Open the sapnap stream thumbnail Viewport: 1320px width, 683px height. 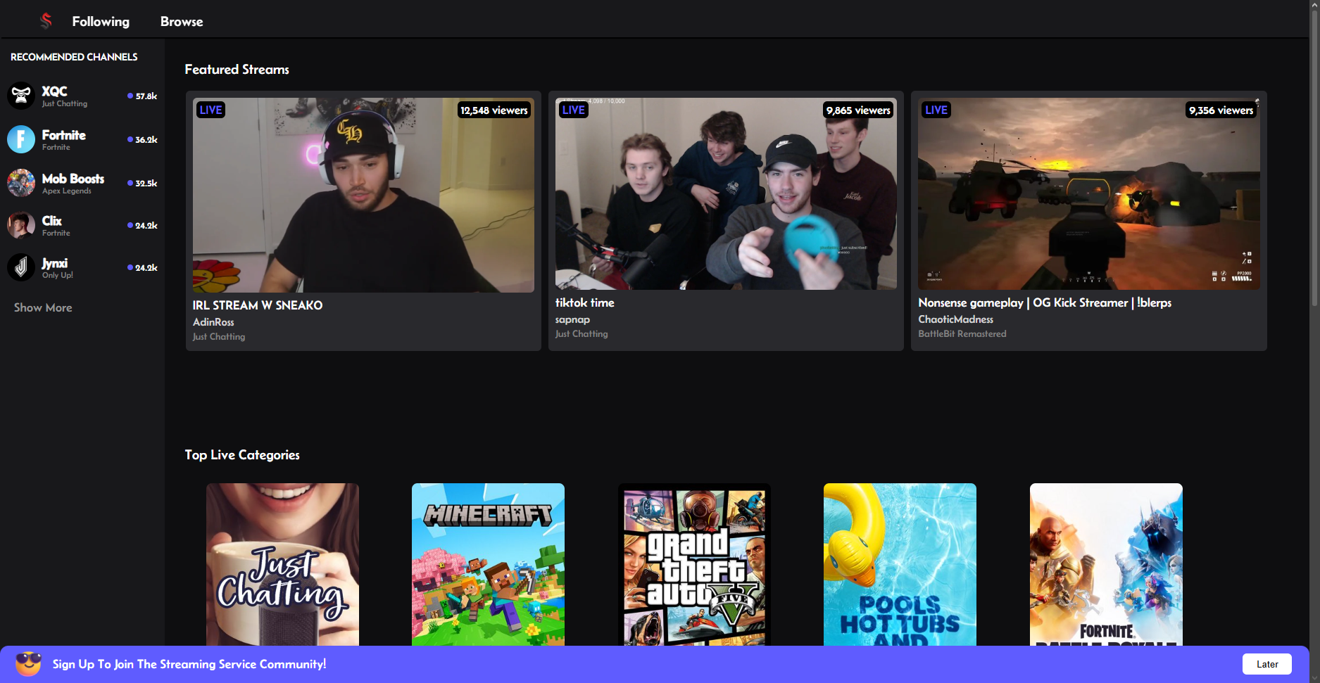[x=726, y=193]
